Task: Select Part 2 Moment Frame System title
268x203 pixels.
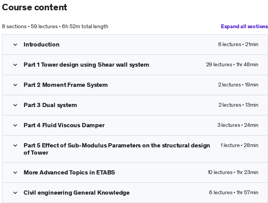Action: click(x=66, y=85)
